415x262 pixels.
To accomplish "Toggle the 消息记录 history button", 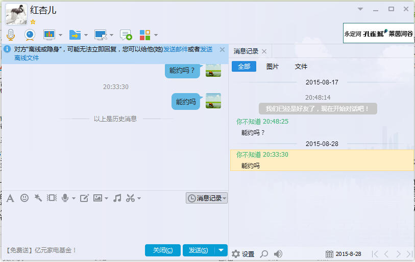I will click(x=206, y=198).
